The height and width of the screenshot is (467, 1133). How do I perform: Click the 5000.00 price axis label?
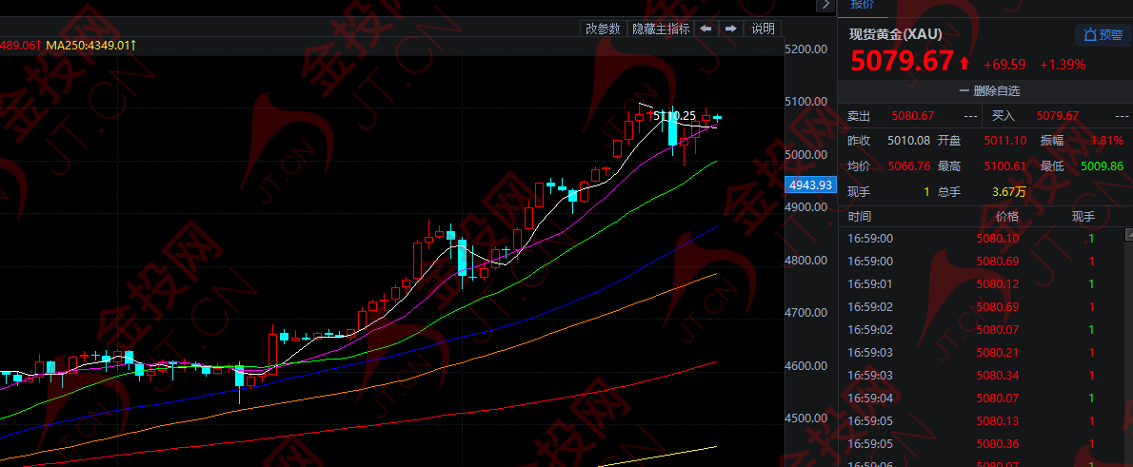click(x=807, y=154)
